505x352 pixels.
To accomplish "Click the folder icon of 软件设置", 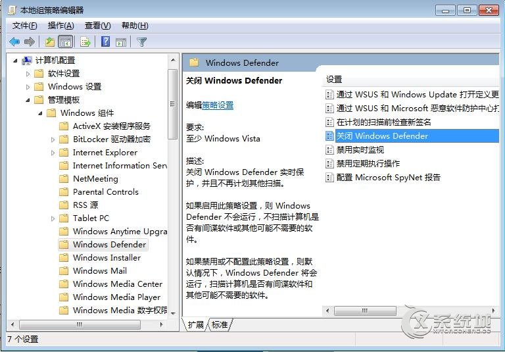I will [x=39, y=74].
